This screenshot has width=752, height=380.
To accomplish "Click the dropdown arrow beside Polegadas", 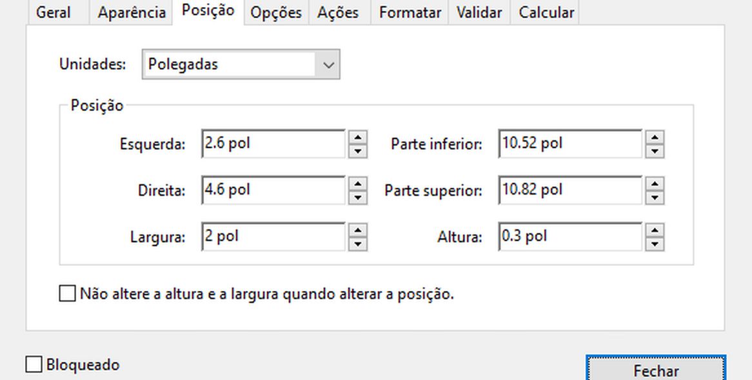I will coord(328,64).
